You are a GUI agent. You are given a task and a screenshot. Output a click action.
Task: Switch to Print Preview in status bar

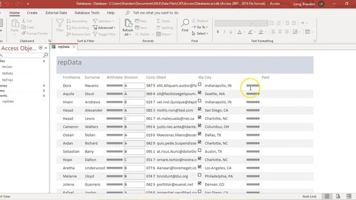pyautogui.click(x=338, y=196)
